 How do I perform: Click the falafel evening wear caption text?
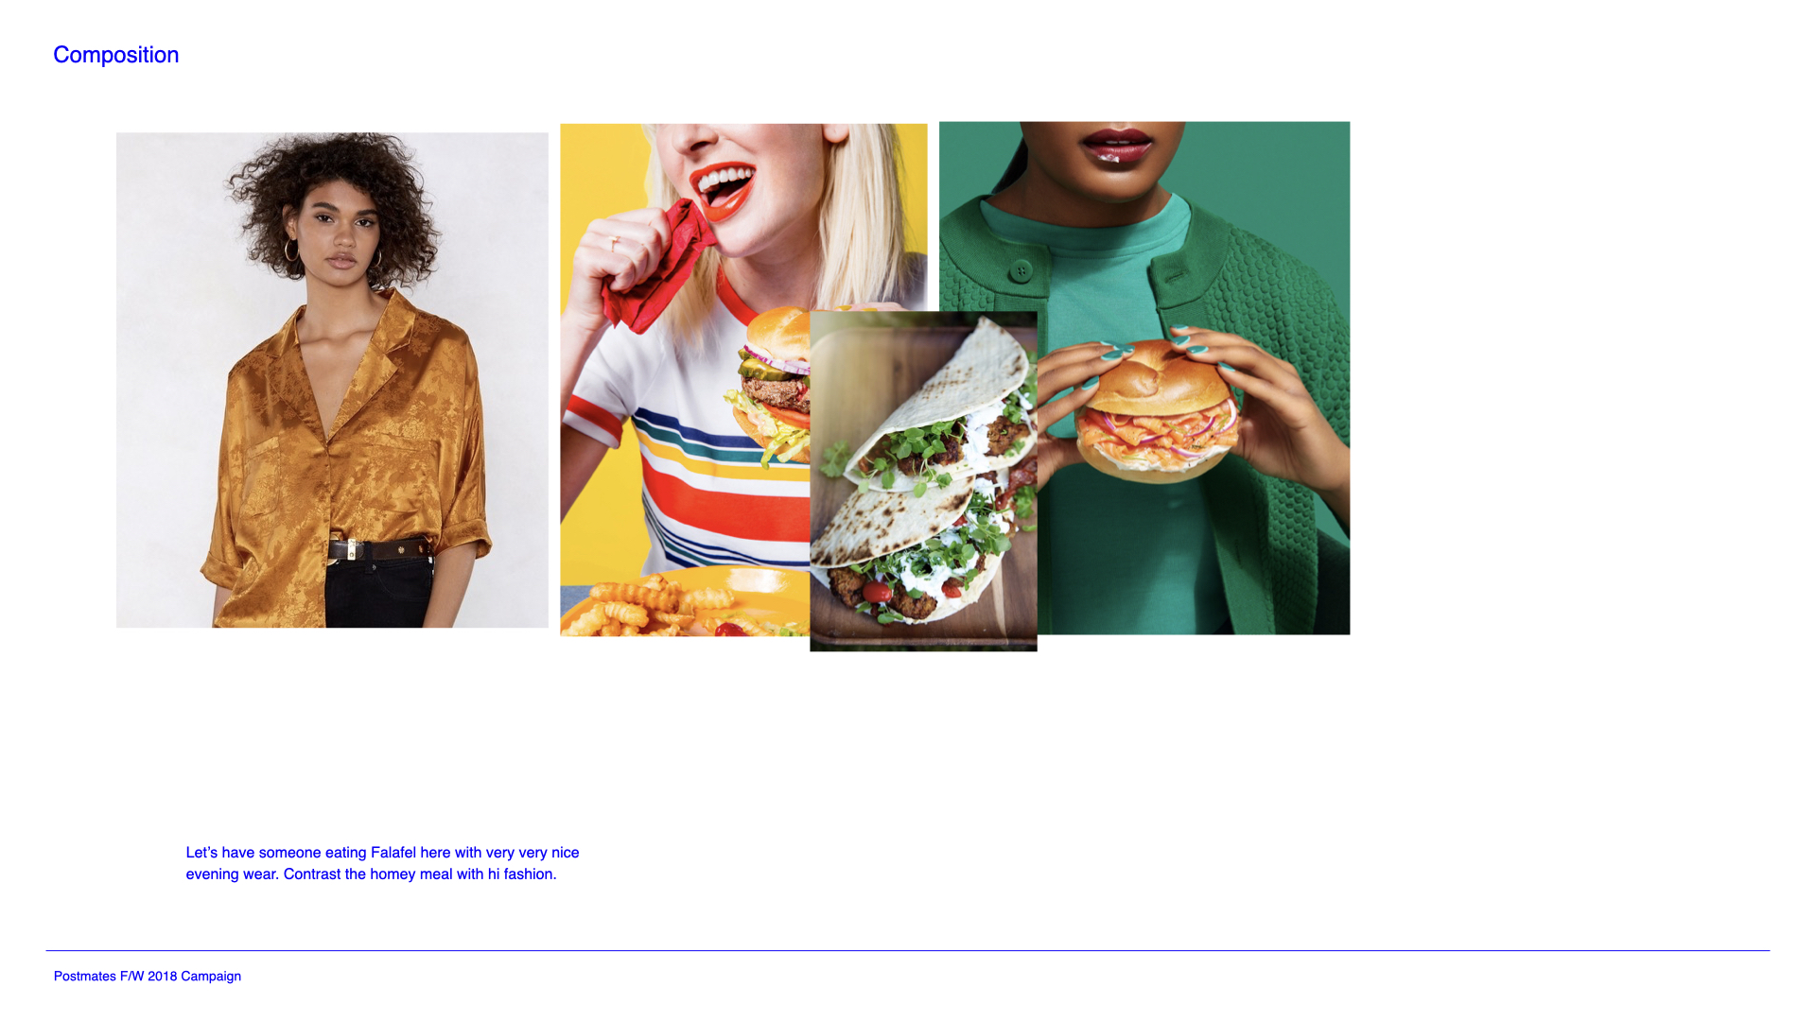coord(382,863)
